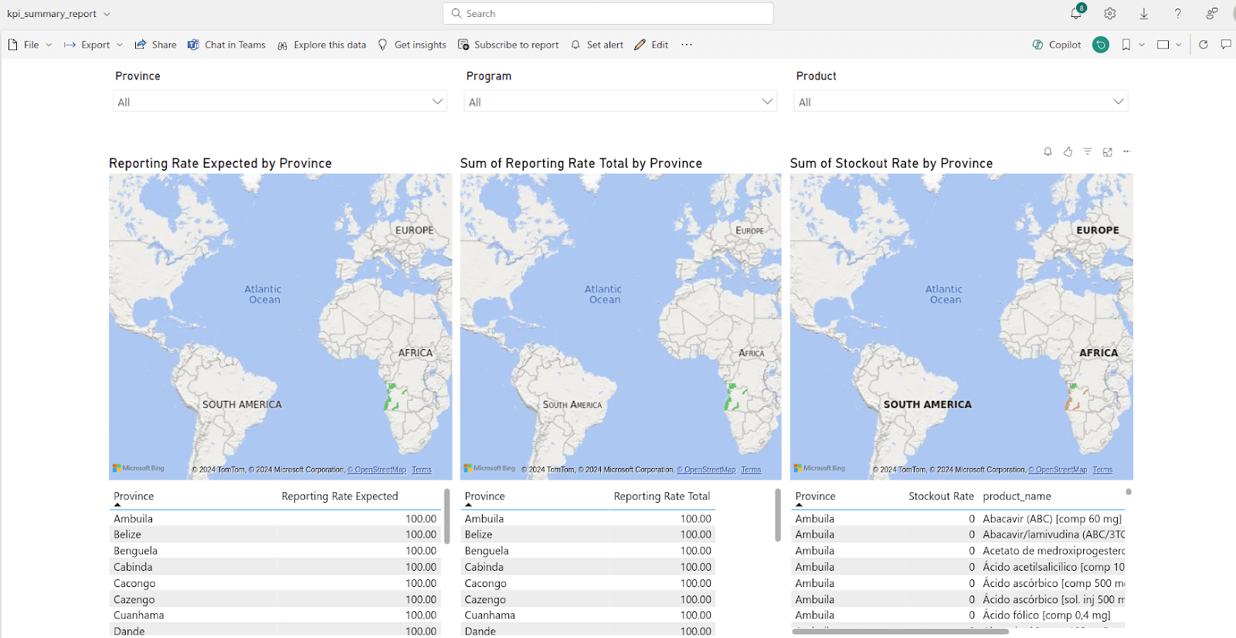This screenshot has width=1236, height=638.
Task: Click Province header in Stockout table
Action: pos(815,496)
